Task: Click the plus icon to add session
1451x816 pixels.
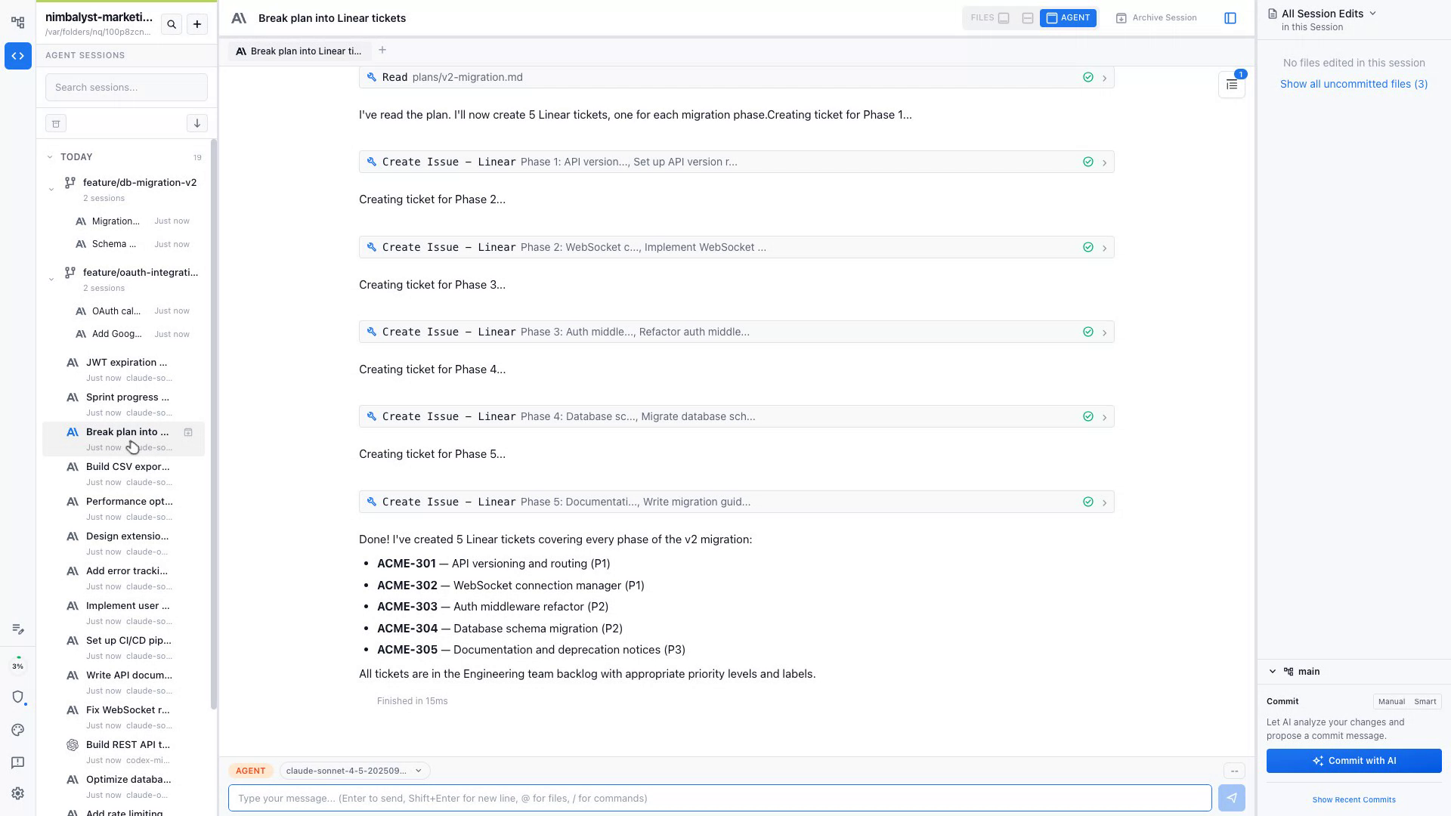Action: (x=197, y=24)
